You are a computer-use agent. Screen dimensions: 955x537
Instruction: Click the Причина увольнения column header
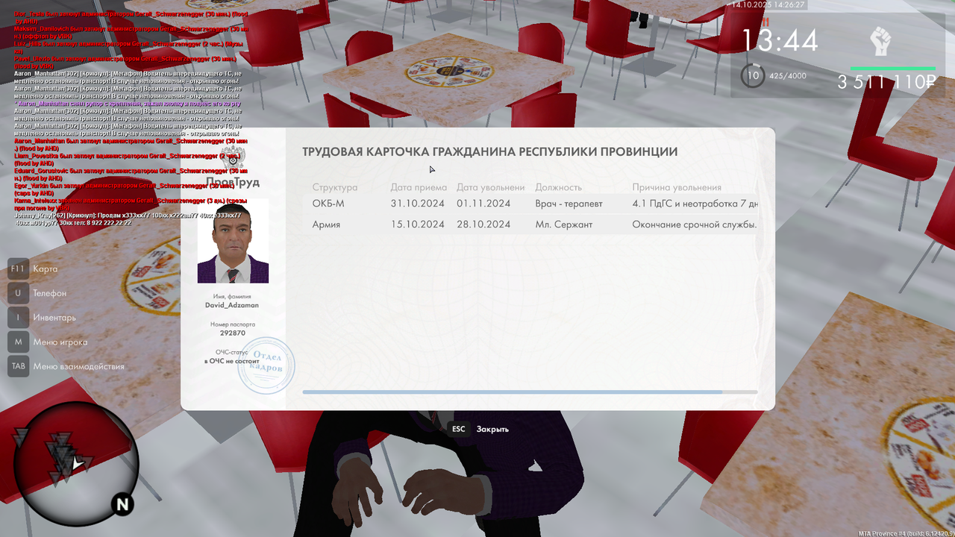click(677, 187)
